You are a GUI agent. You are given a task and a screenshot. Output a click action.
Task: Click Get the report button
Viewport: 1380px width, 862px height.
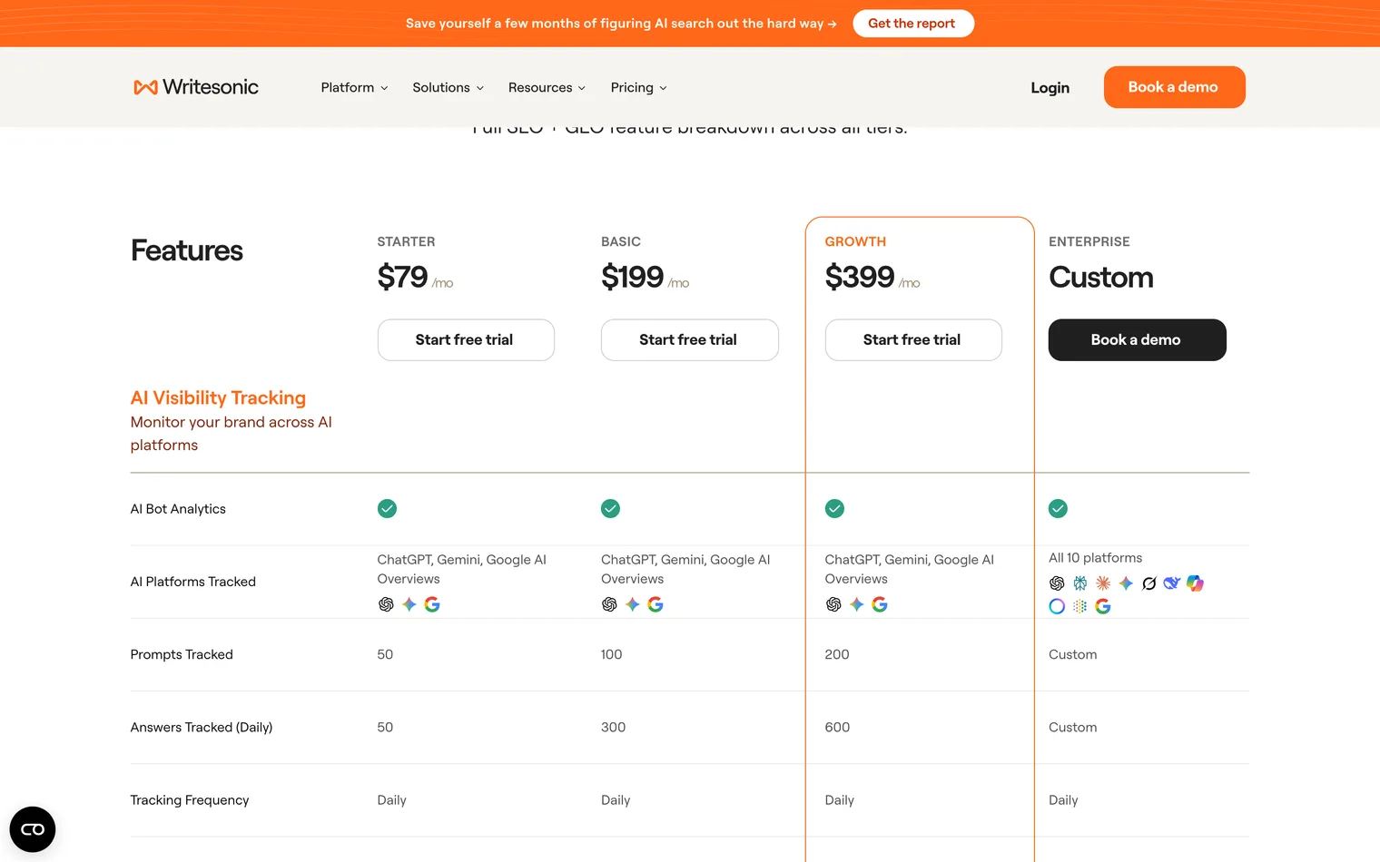[x=912, y=24]
